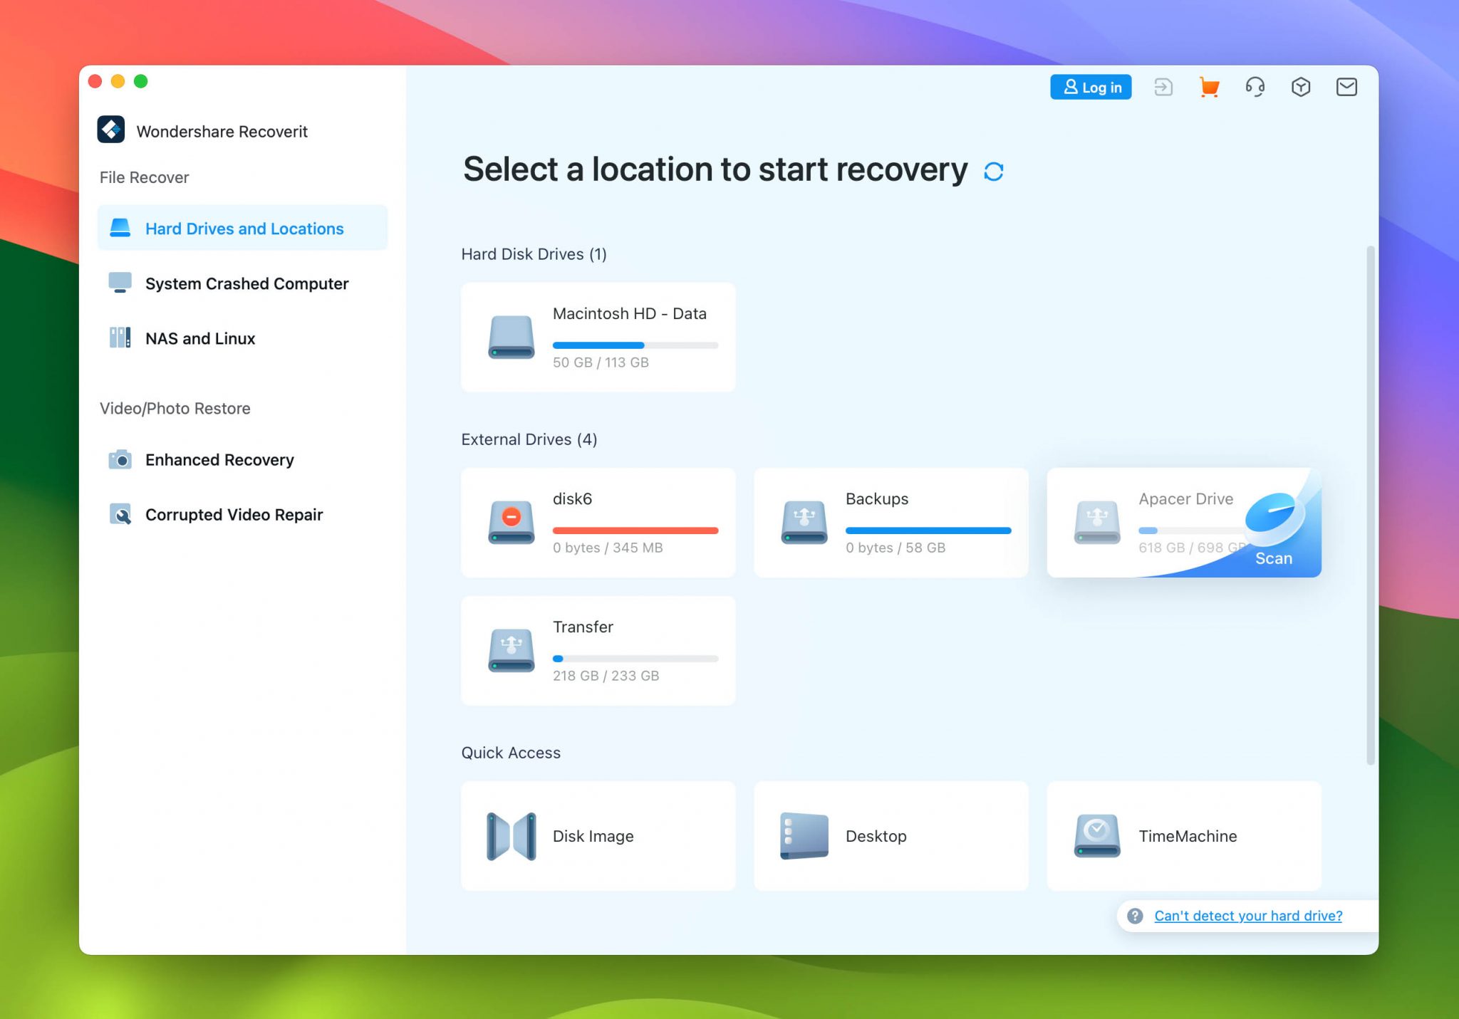Click the product box icon in the toolbar
The height and width of the screenshot is (1019, 1459).
tap(1301, 87)
